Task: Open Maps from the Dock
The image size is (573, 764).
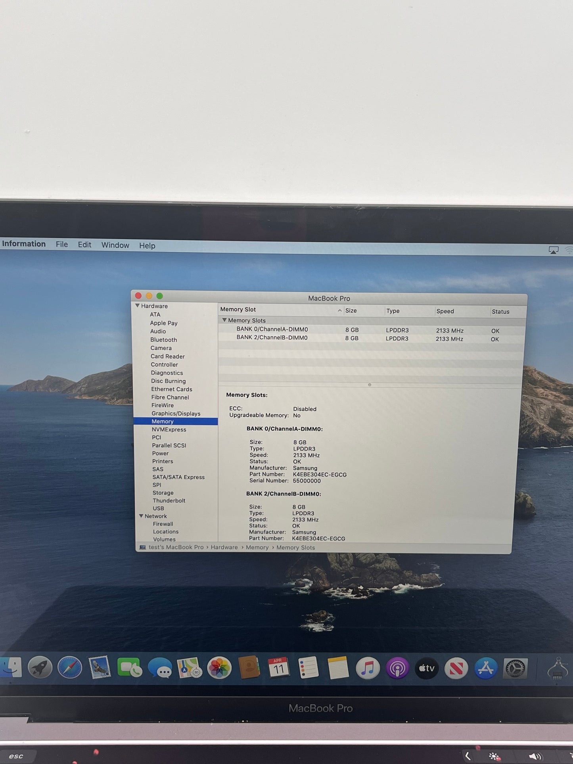Action: point(189,668)
